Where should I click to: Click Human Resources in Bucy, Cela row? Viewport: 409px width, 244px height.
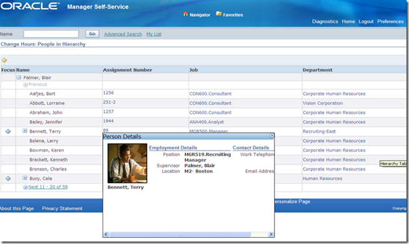click(x=322, y=179)
